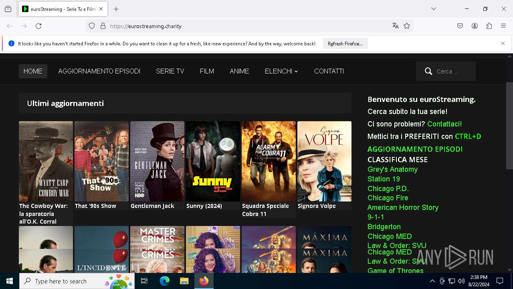Open Extensions puzzle icon
The width and height of the screenshot is (513, 289).
point(489,26)
